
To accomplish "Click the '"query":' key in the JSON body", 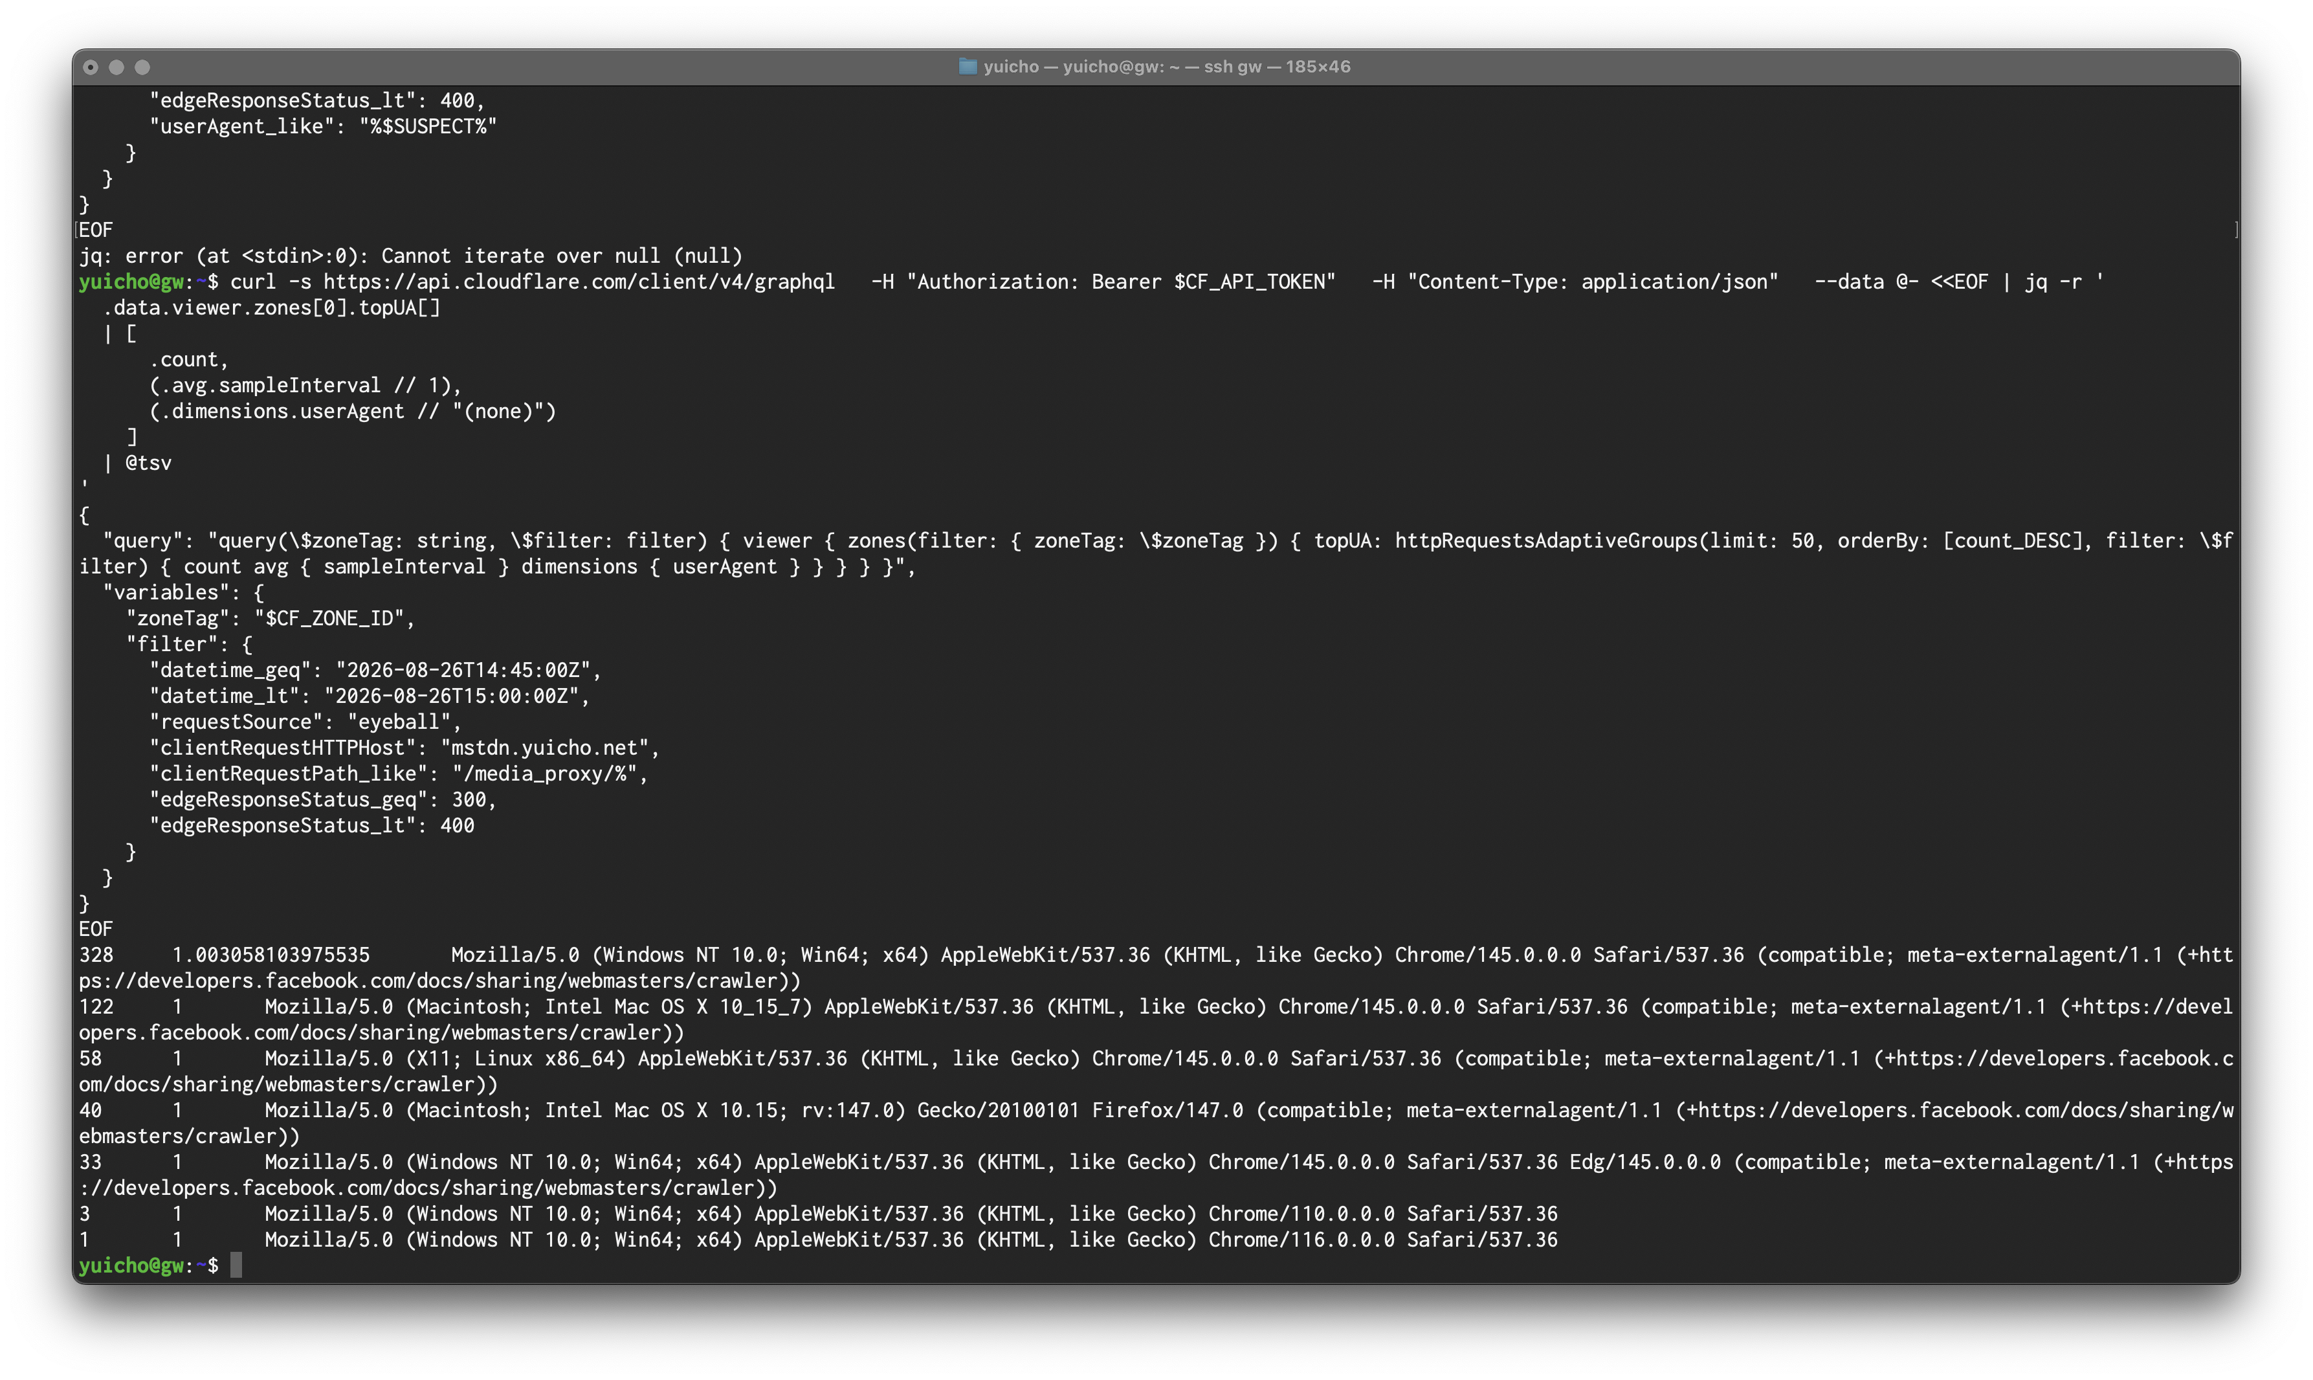I will (x=149, y=541).
